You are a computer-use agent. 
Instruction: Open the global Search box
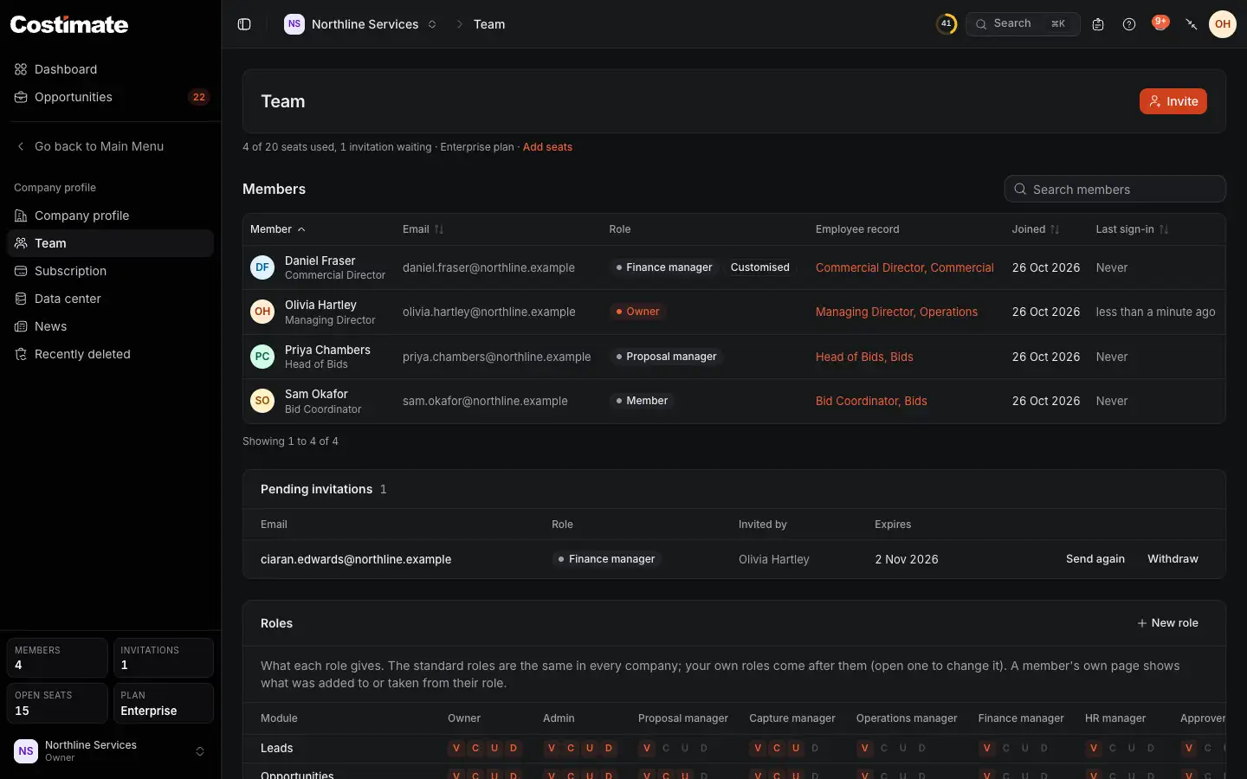1023,24
